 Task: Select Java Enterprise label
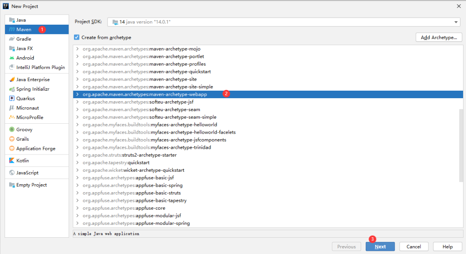coord(33,79)
